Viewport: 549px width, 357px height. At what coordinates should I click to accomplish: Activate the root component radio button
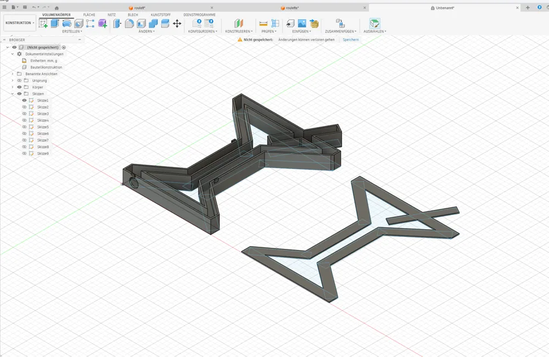tap(64, 47)
